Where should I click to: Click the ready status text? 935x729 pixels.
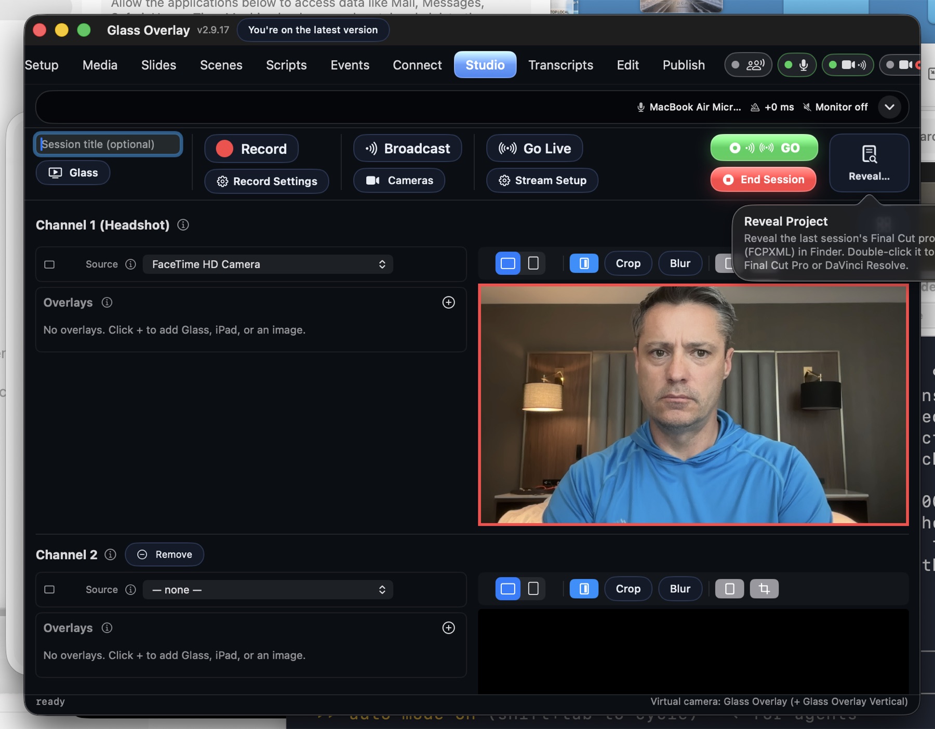pos(50,701)
